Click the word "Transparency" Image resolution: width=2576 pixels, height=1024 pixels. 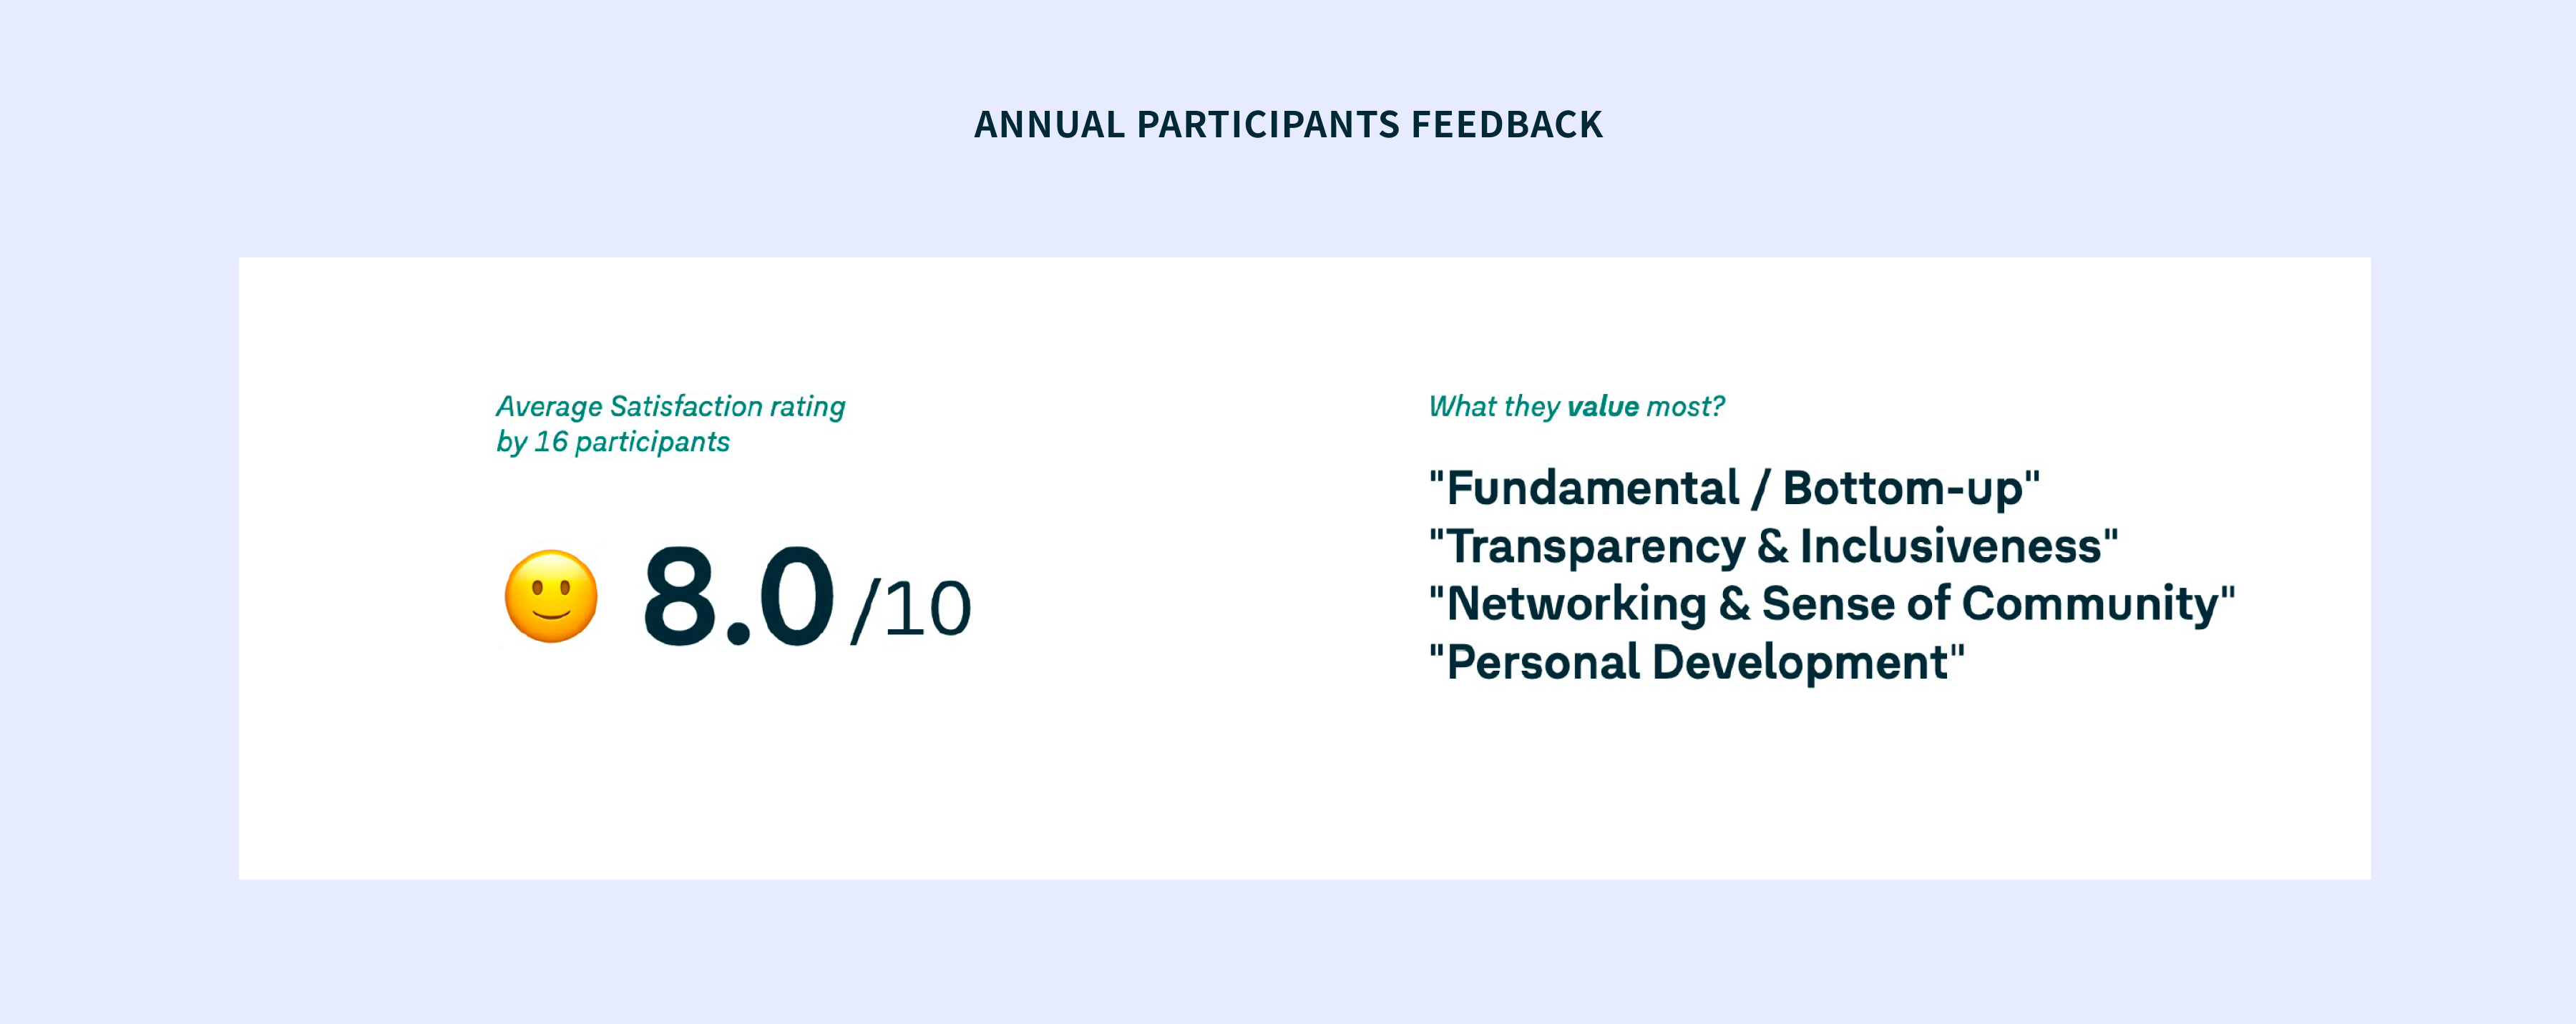1596,546
